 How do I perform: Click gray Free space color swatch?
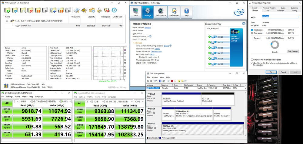(x=252, y=33)
